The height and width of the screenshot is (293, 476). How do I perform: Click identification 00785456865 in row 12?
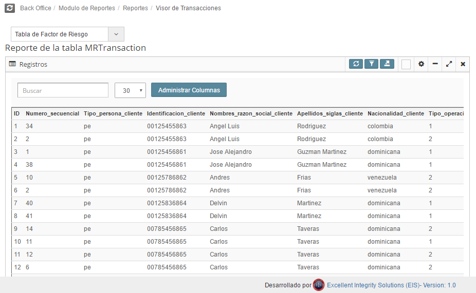coord(167,267)
